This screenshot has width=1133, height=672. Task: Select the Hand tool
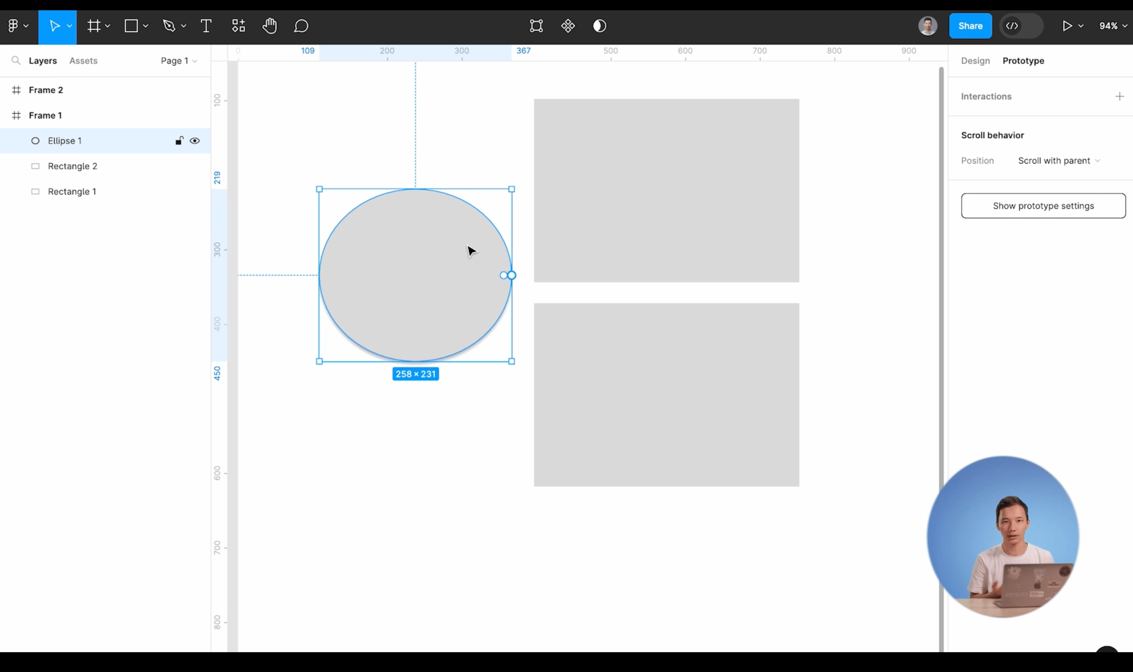pyautogui.click(x=270, y=26)
